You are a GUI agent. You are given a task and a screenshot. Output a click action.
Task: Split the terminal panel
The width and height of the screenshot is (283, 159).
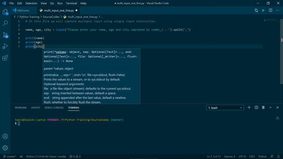click(256, 107)
